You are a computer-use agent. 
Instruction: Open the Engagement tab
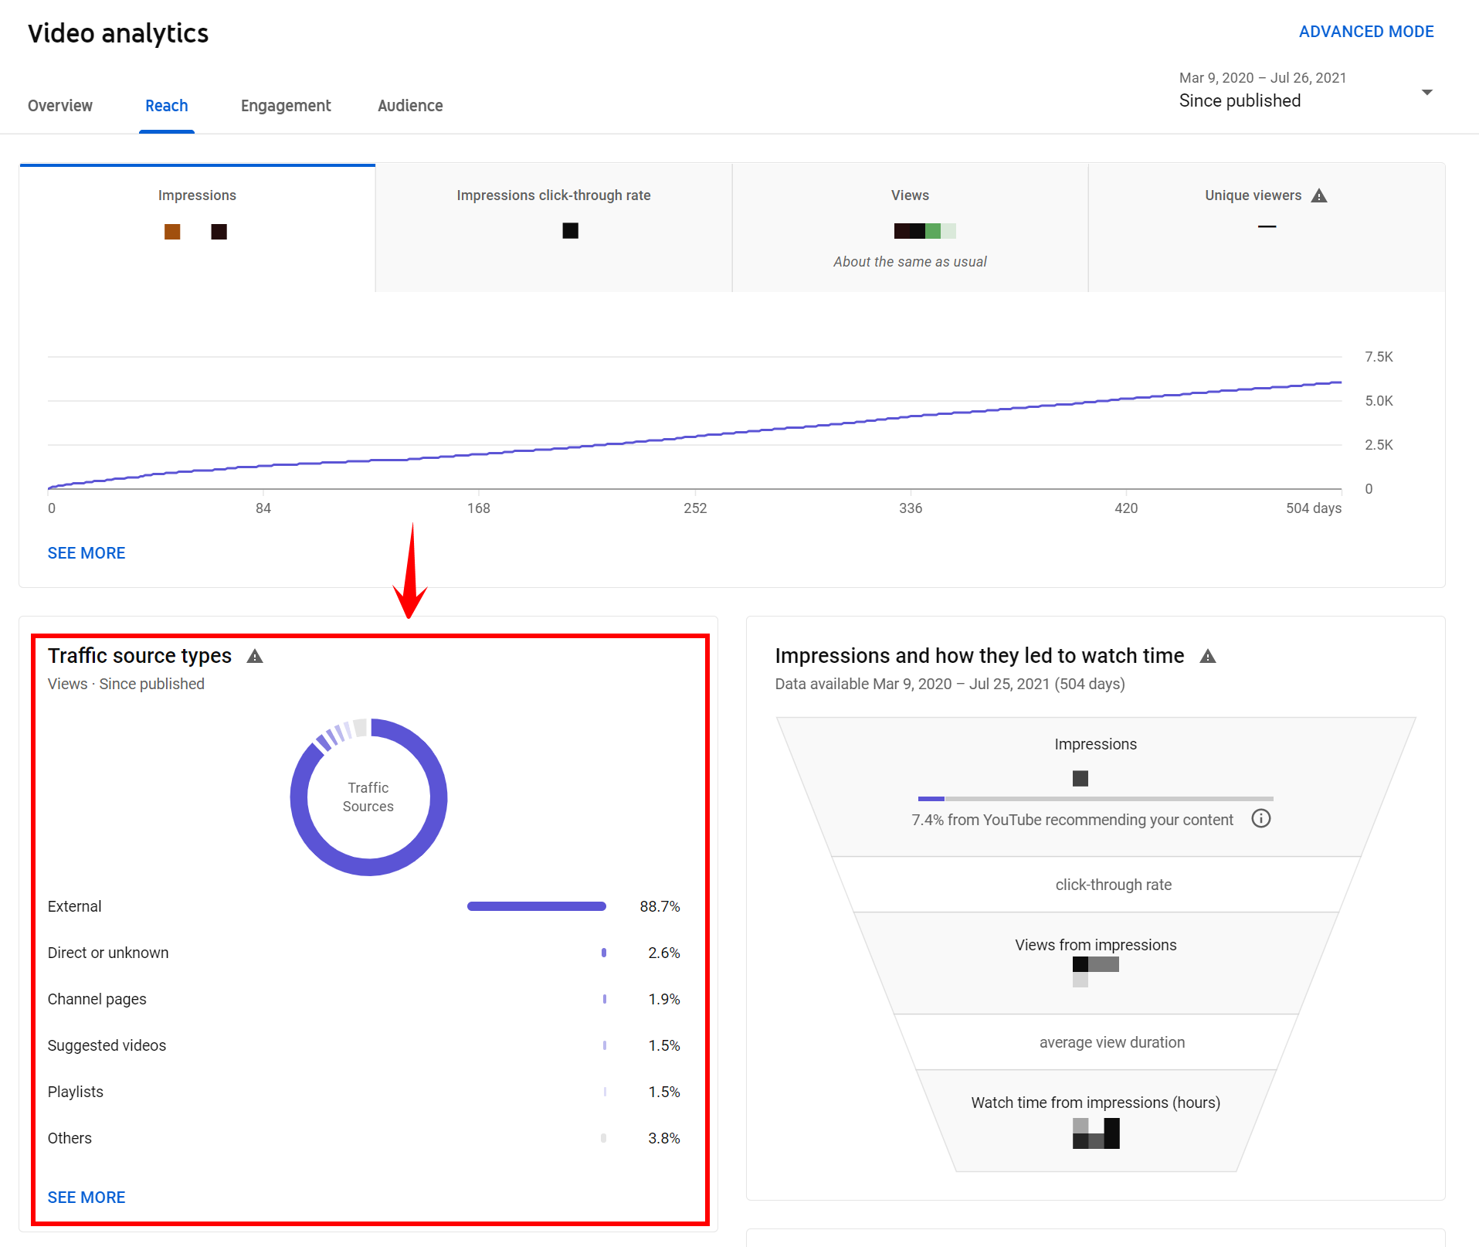pyautogui.click(x=286, y=106)
